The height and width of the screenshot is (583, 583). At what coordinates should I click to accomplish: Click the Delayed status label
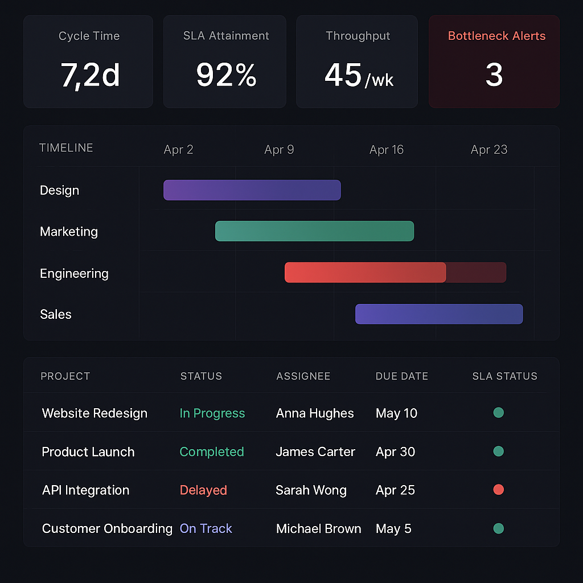pos(203,490)
